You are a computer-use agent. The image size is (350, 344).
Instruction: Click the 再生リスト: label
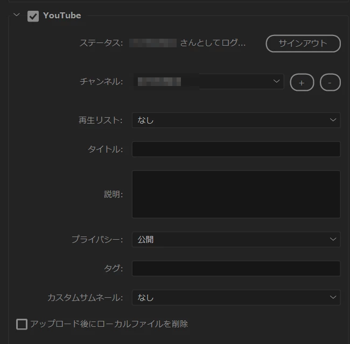[101, 120]
